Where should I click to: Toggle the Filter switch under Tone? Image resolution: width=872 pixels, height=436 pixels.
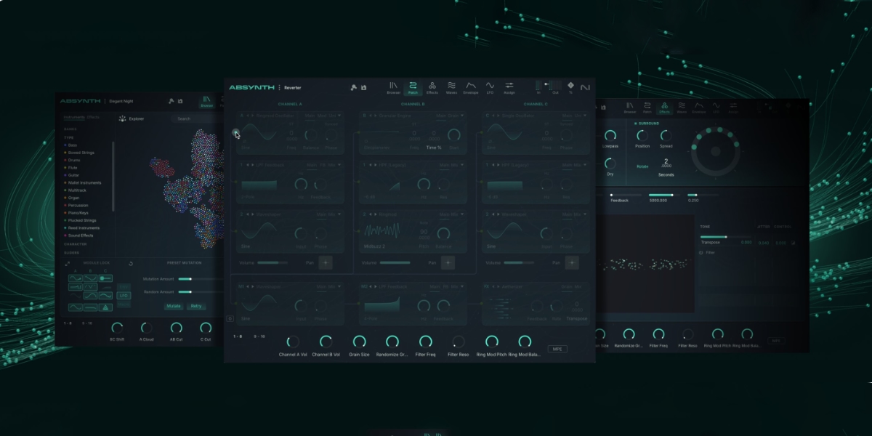pyautogui.click(x=701, y=252)
